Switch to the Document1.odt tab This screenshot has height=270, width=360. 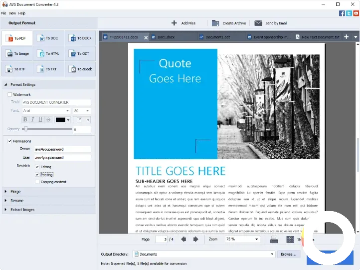point(221,37)
